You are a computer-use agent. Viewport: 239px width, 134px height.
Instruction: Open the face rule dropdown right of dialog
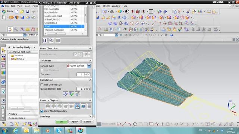click(x=117, y=35)
